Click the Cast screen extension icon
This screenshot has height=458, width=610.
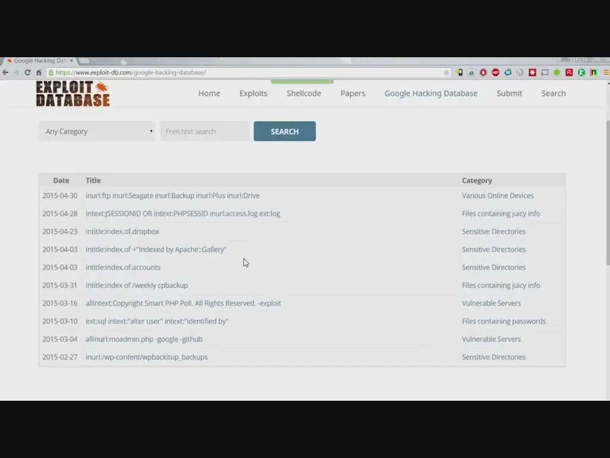coord(544,72)
